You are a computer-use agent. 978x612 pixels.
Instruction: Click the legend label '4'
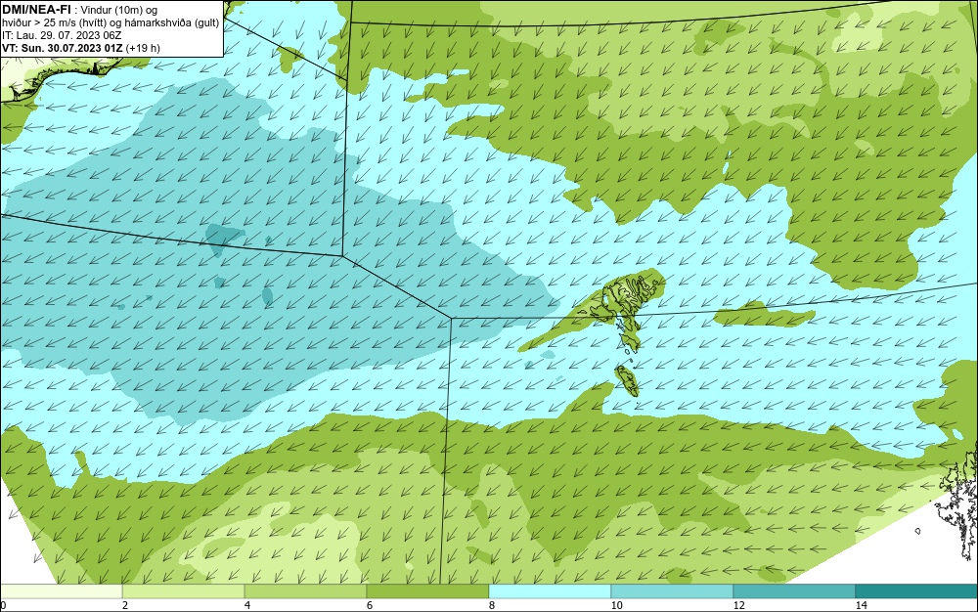[247, 605]
